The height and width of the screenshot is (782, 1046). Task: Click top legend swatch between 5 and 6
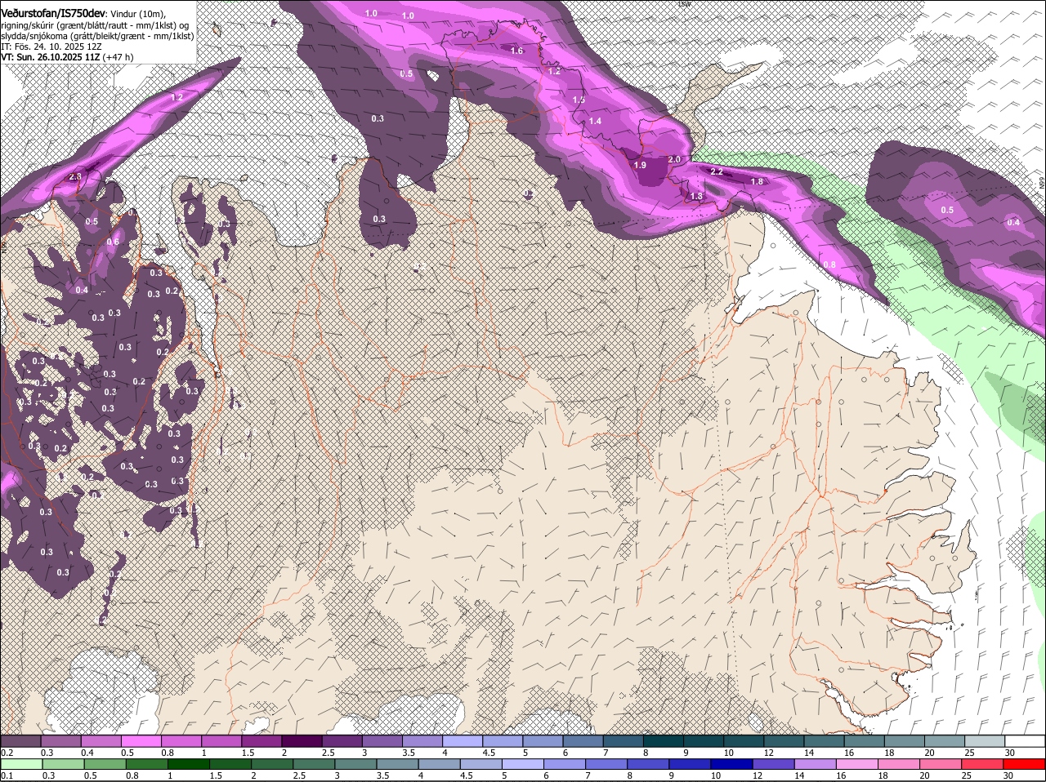pyautogui.click(x=543, y=741)
